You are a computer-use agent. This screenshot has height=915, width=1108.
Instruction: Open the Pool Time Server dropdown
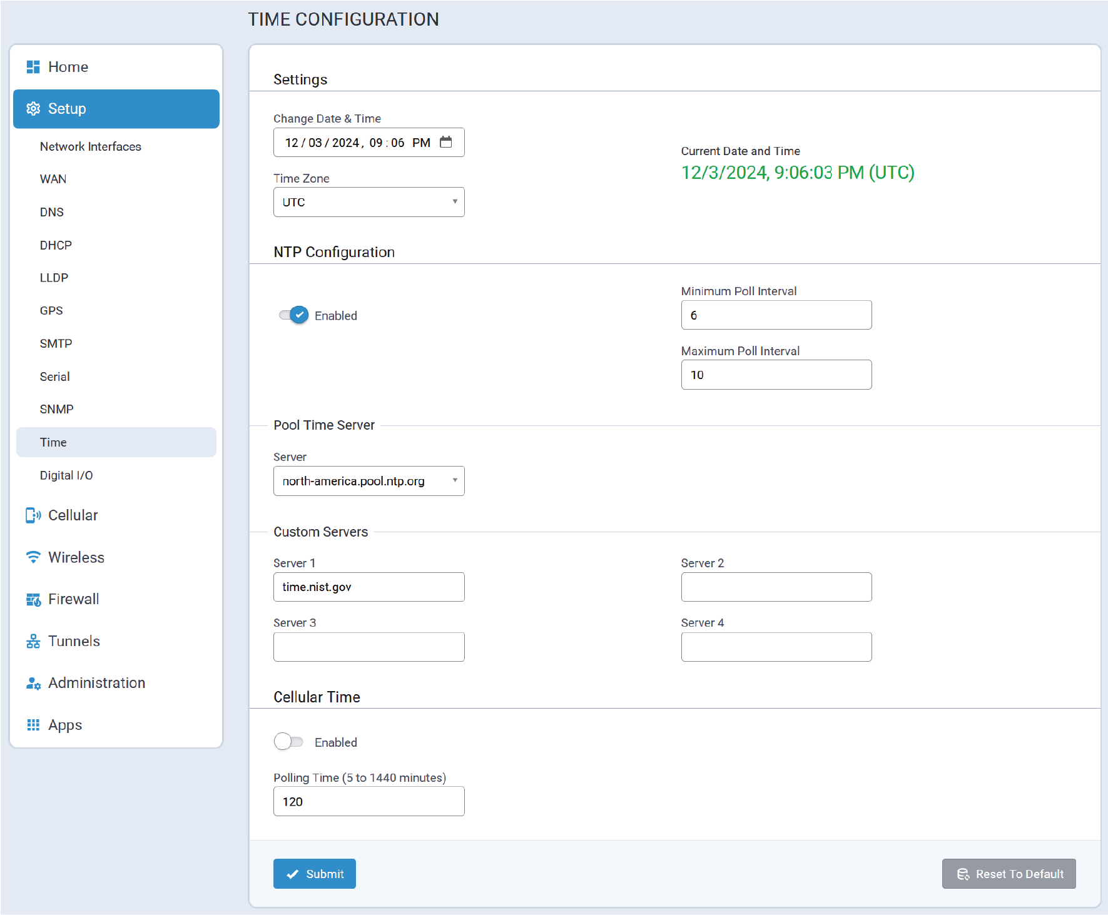[368, 481]
